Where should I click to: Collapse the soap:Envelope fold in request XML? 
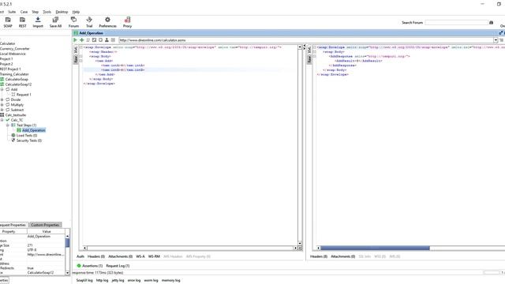pos(80,47)
